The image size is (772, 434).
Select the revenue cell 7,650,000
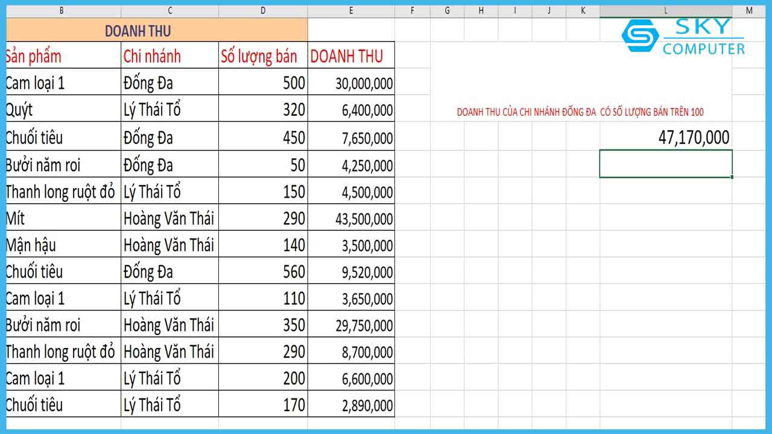coord(351,137)
